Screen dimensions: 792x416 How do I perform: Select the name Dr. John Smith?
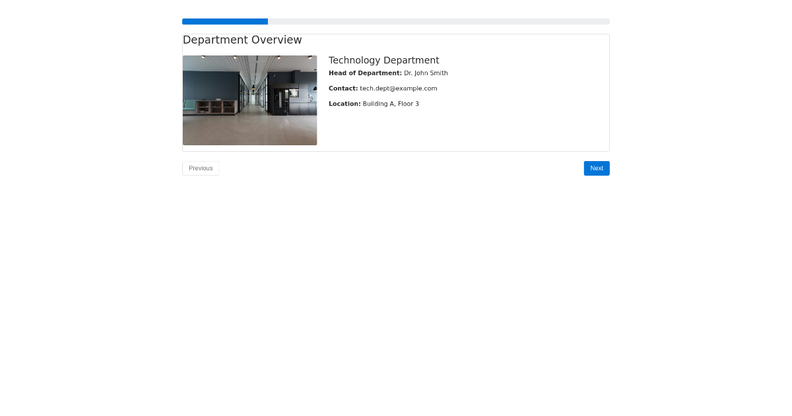point(425,73)
